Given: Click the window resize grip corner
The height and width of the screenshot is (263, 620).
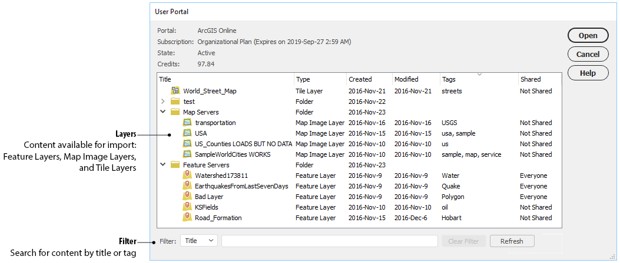Looking at the screenshot, I should coord(612,257).
